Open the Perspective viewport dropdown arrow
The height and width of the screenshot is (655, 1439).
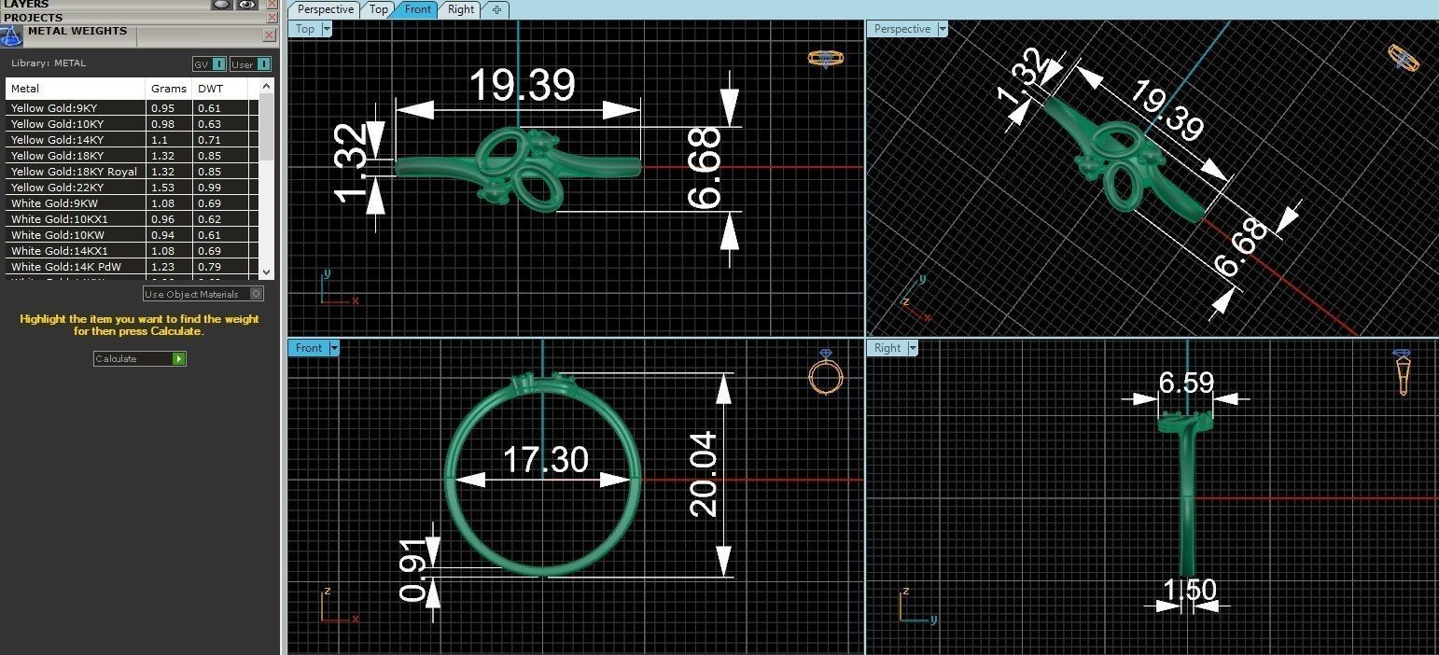click(x=943, y=29)
